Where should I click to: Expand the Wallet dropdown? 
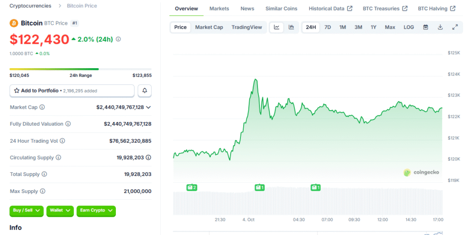pos(61,210)
